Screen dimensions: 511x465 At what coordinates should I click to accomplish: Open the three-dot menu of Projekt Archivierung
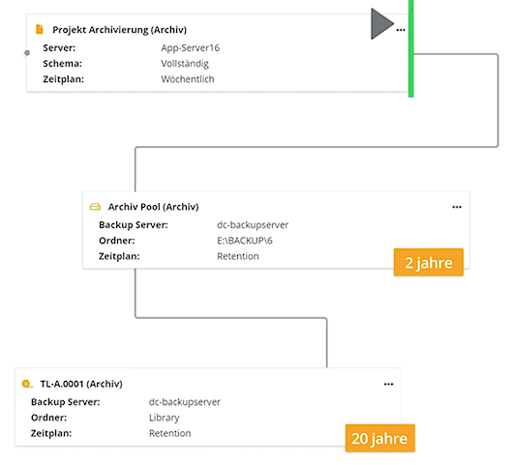click(x=401, y=30)
